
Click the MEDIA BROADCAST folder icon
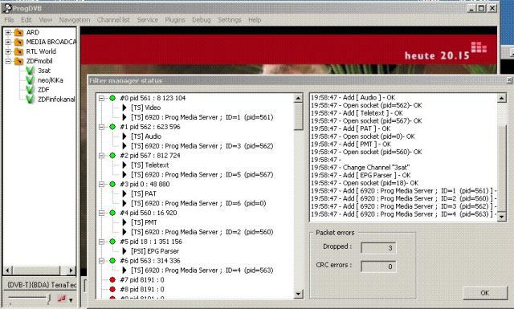click(x=19, y=42)
